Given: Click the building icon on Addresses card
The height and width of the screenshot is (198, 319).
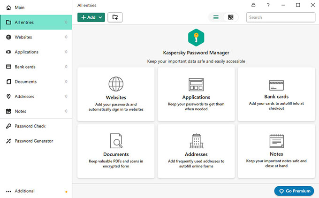Looking at the screenshot, I should coord(196,141).
